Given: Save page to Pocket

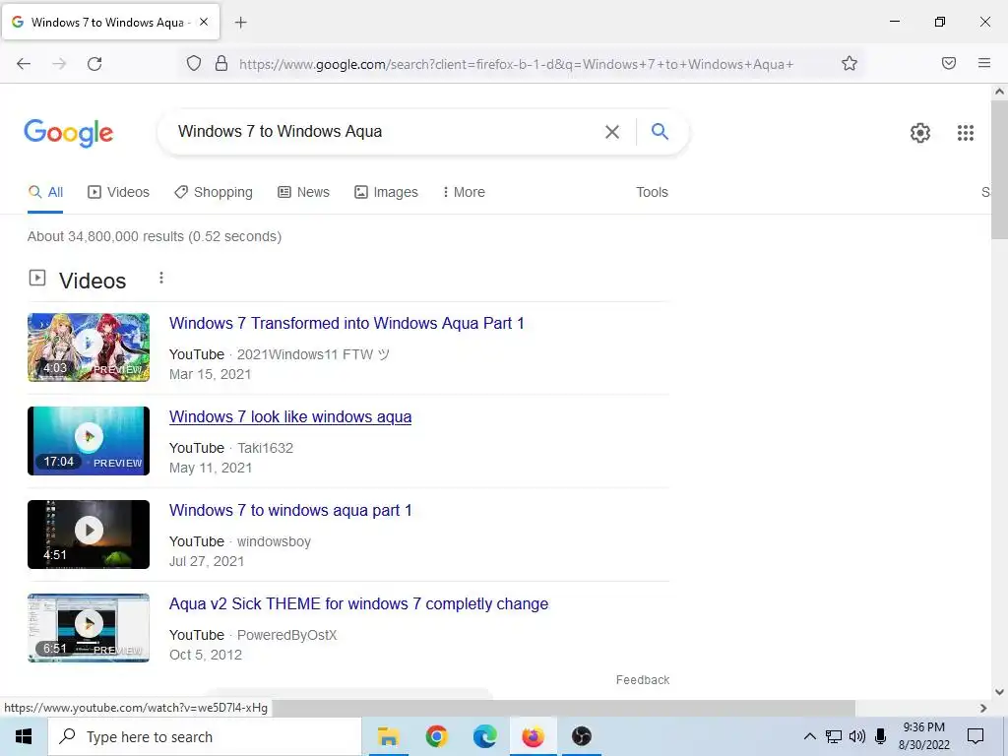Looking at the screenshot, I should (x=949, y=63).
